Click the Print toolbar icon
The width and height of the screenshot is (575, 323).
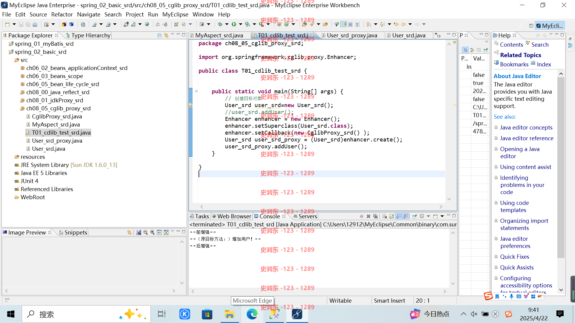point(35,24)
